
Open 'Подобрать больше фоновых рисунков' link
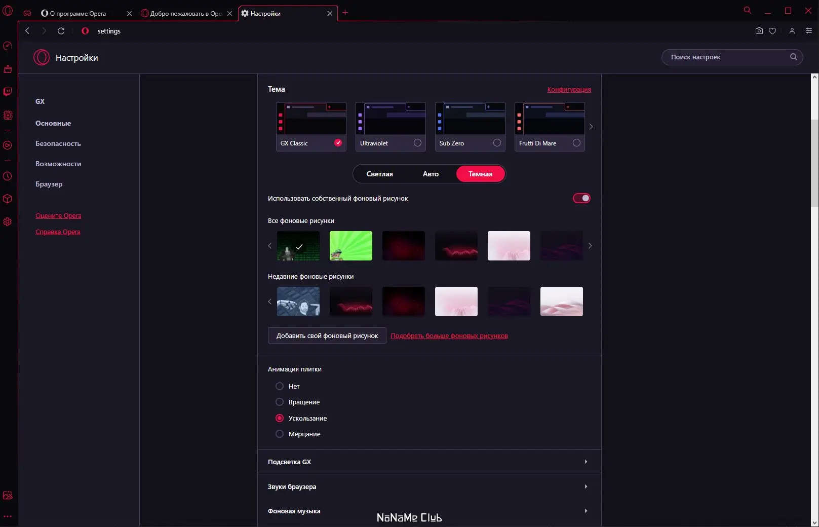[x=449, y=335]
